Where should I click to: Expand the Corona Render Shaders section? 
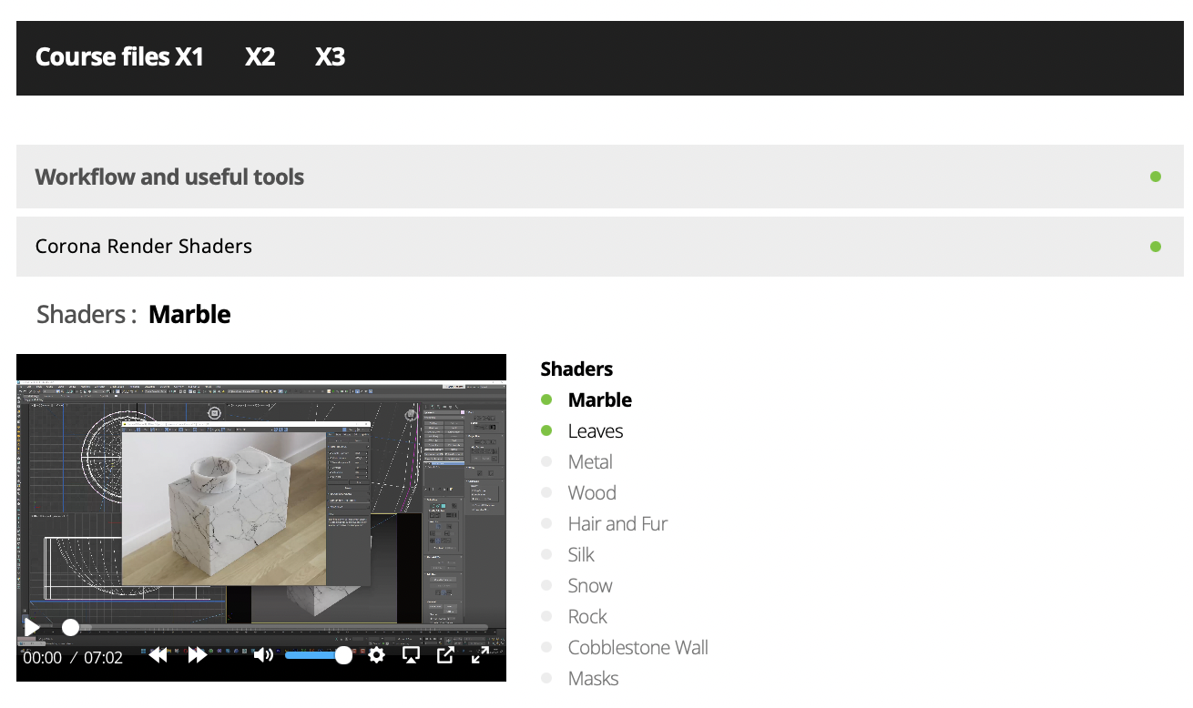143,246
